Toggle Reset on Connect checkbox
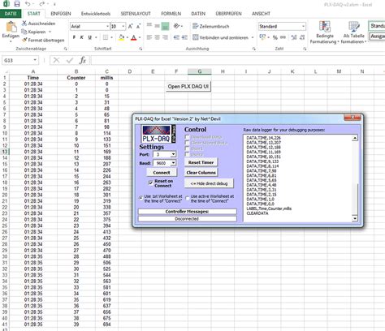The width and height of the screenshot is (385, 331). tap(151, 183)
